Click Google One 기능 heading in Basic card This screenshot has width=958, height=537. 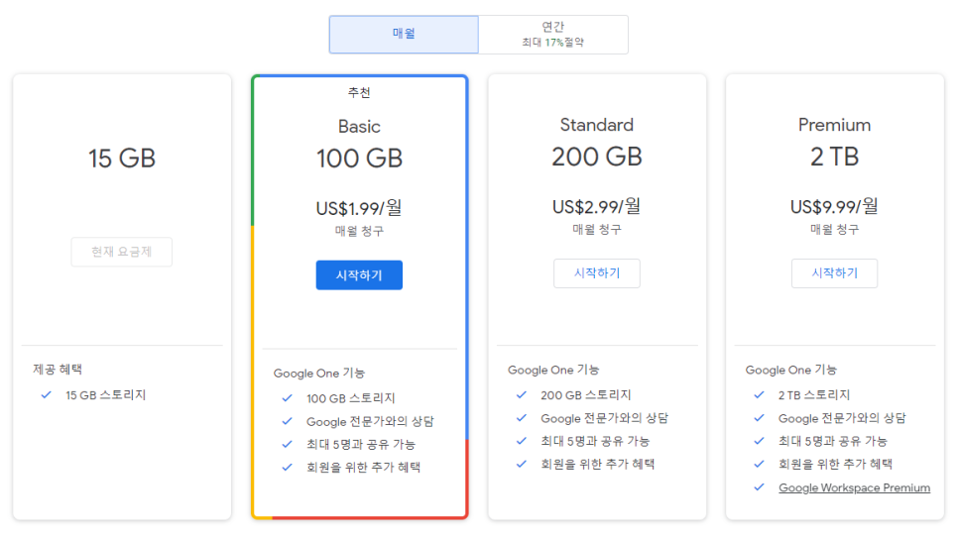point(319,373)
